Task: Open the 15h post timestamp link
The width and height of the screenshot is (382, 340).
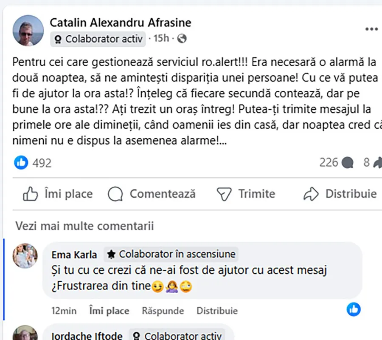Action: [x=161, y=39]
